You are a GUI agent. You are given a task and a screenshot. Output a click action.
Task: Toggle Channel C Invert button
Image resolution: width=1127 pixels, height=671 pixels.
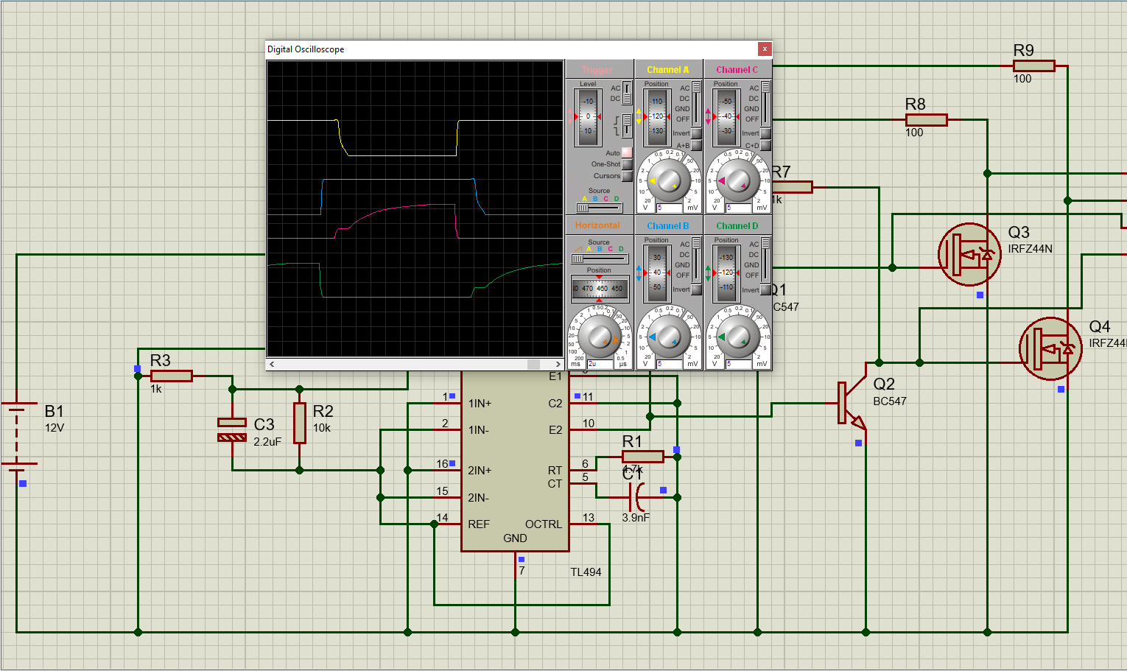pyautogui.click(x=765, y=133)
